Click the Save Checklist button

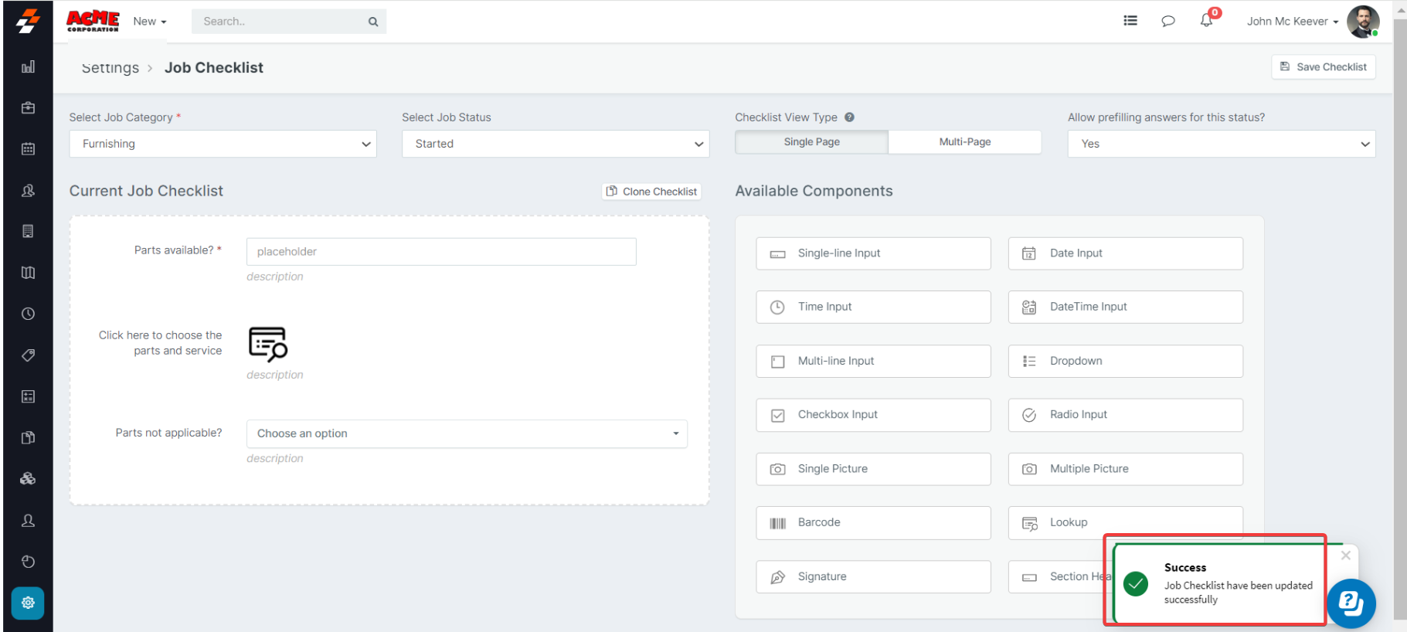(x=1323, y=67)
